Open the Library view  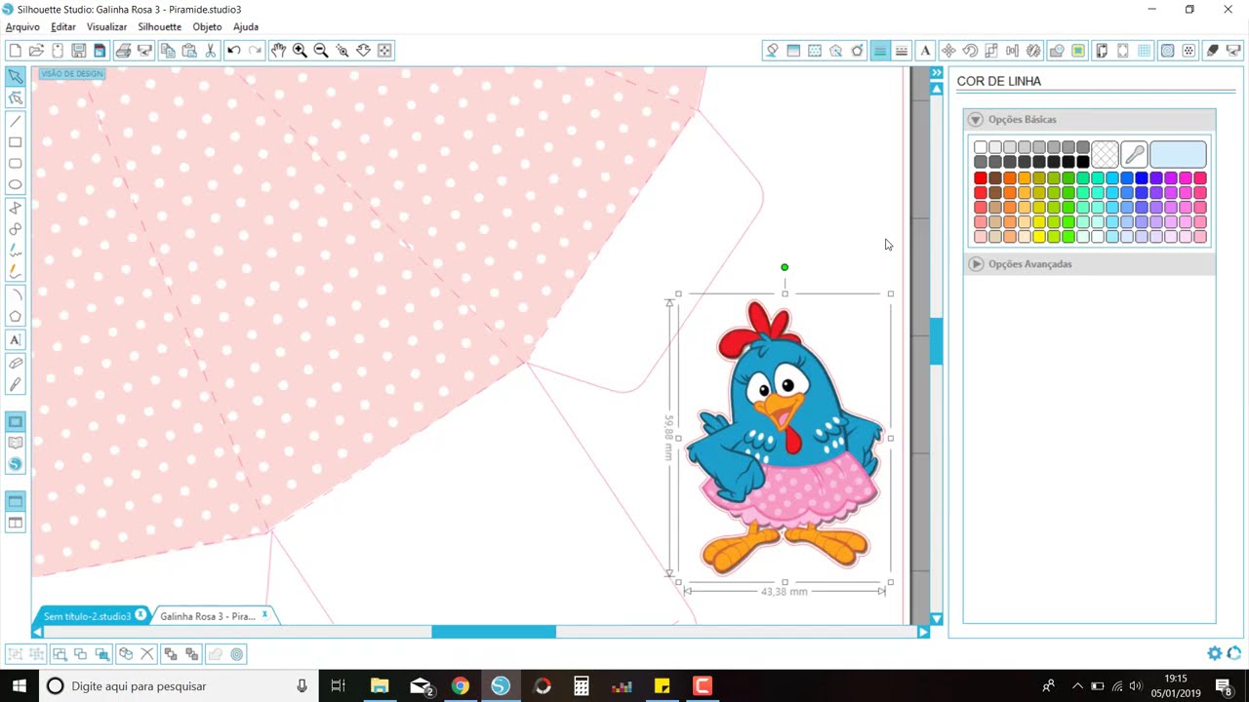(15, 443)
